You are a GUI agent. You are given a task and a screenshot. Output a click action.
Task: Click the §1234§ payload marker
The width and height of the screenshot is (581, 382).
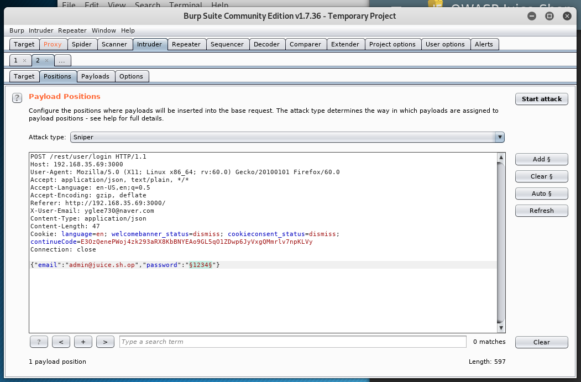(201, 265)
